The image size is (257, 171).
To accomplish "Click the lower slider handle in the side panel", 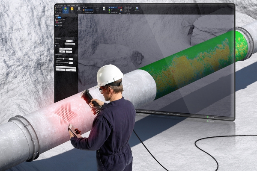I will [x=57, y=62].
